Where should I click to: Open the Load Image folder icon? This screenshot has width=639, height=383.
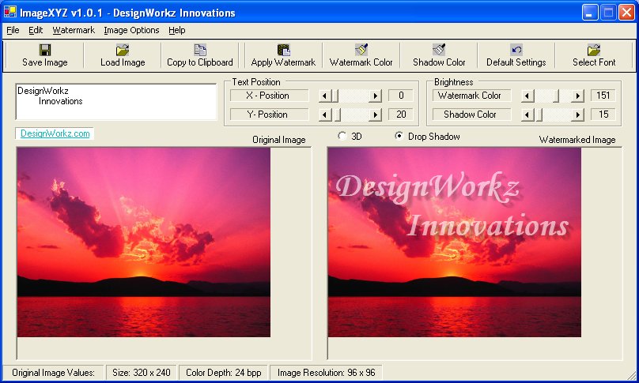click(123, 50)
